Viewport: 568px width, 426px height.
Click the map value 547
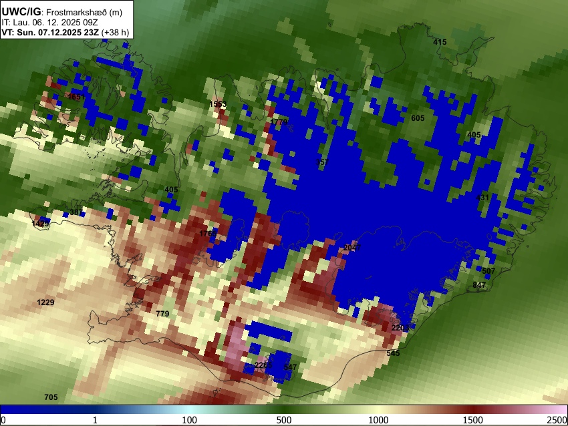[290, 367]
